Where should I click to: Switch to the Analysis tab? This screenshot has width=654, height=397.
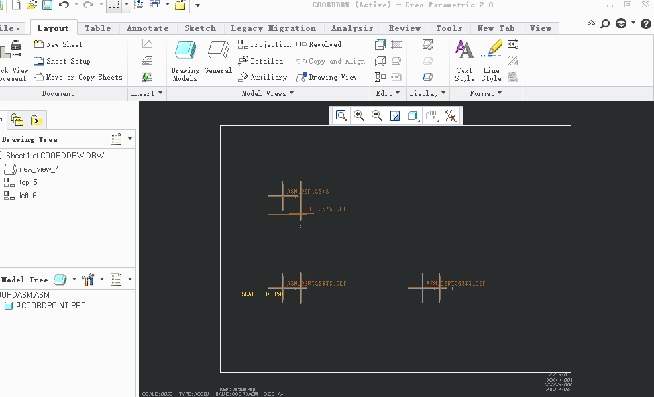(x=353, y=28)
